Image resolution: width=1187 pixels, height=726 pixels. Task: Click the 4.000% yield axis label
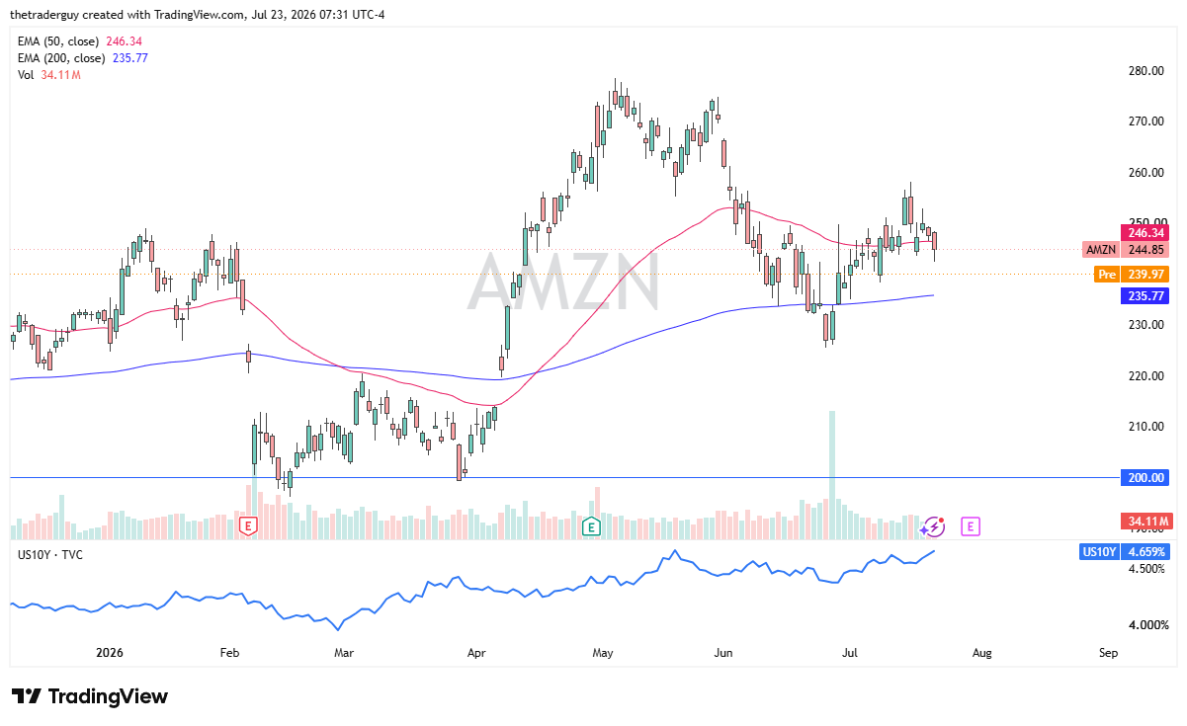[x=1147, y=625]
